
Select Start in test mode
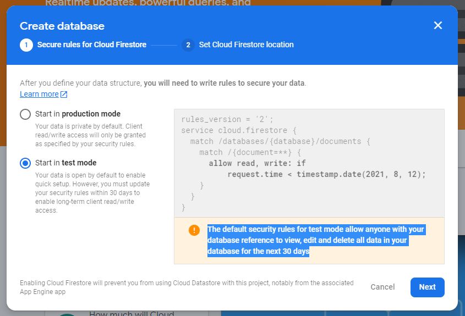pyautogui.click(x=25, y=163)
